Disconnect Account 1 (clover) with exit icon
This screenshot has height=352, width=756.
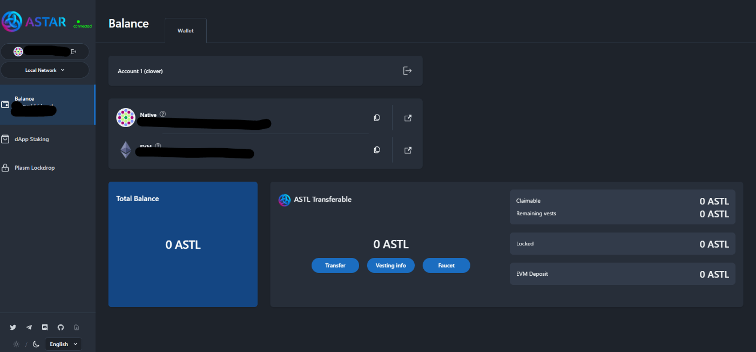[408, 71]
